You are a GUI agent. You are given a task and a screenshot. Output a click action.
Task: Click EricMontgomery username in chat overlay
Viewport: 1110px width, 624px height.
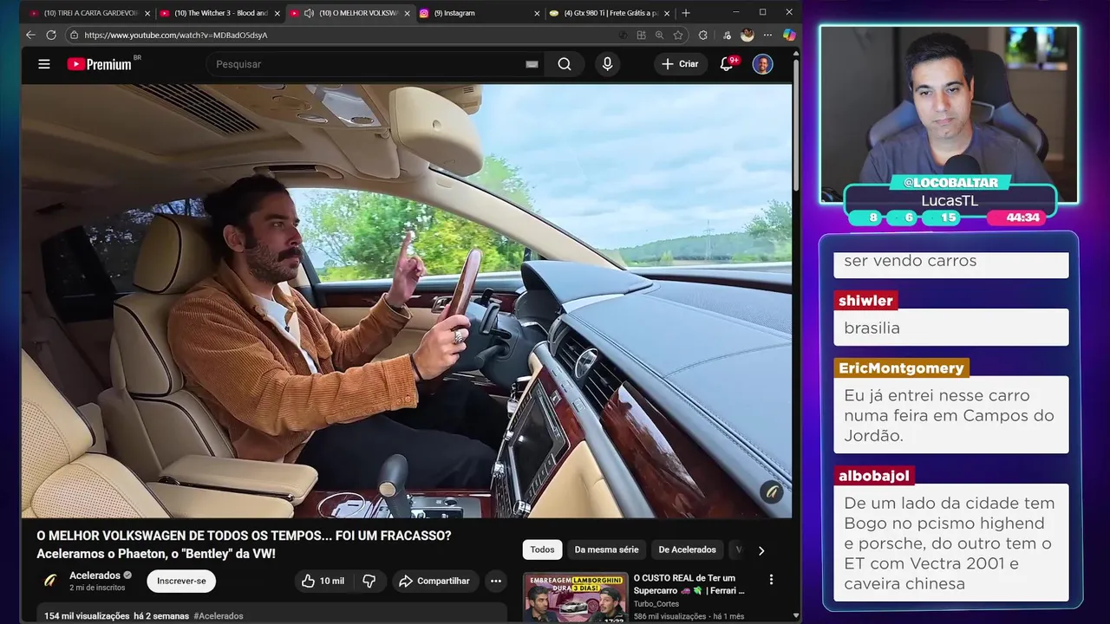(x=901, y=367)
